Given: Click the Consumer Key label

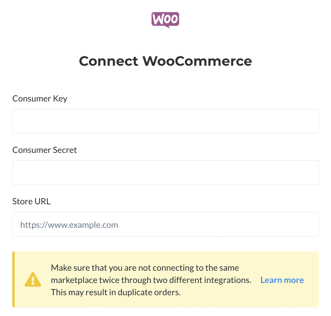Looking at the screenshot, I should tap(40, 99).
